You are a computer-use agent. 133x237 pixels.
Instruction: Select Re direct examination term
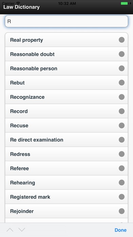coord(66,140)
